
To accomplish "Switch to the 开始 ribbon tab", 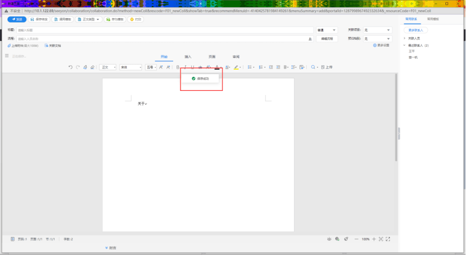I will click(x=164, y=57).
